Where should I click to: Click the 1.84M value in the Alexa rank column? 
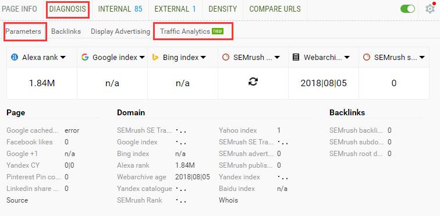click(x=42, y=83)
